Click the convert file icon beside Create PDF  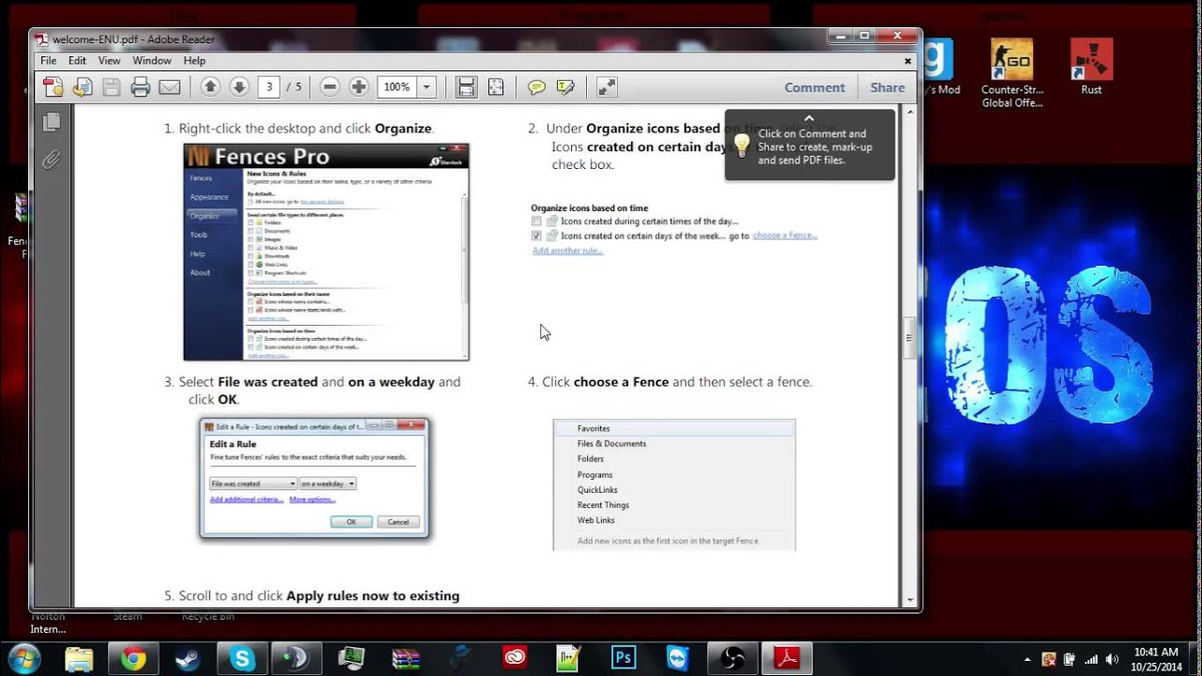(x=83, y=87)
